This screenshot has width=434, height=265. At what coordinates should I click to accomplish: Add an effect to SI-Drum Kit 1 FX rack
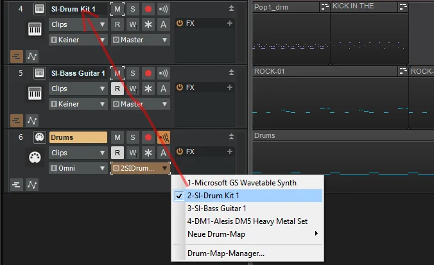coord(229,23)
